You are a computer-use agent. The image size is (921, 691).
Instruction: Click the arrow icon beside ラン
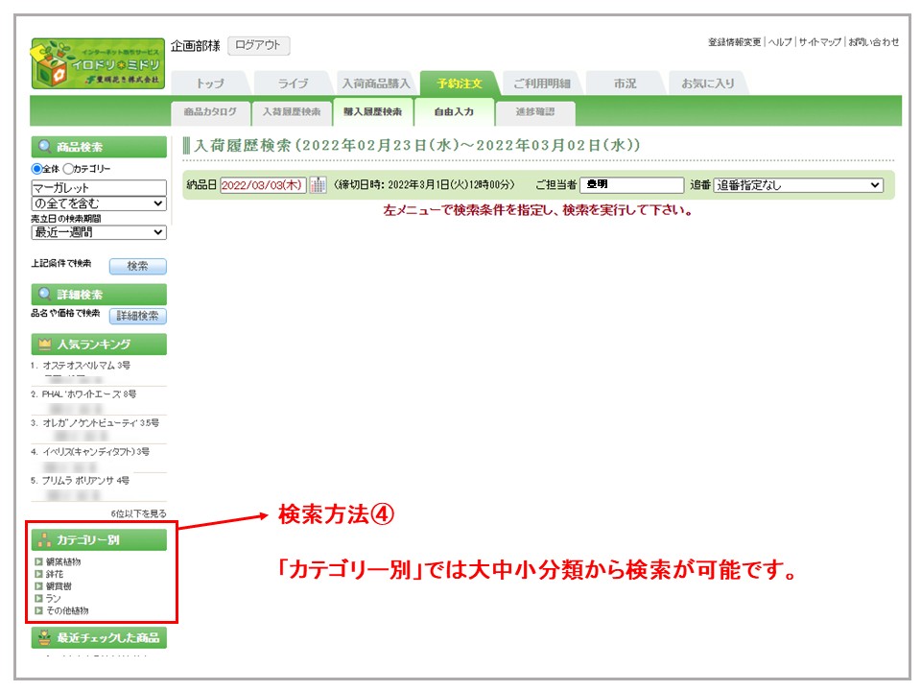(x=38, y=598)
